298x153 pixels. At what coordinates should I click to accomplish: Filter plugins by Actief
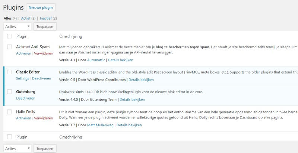coord(26,18)
